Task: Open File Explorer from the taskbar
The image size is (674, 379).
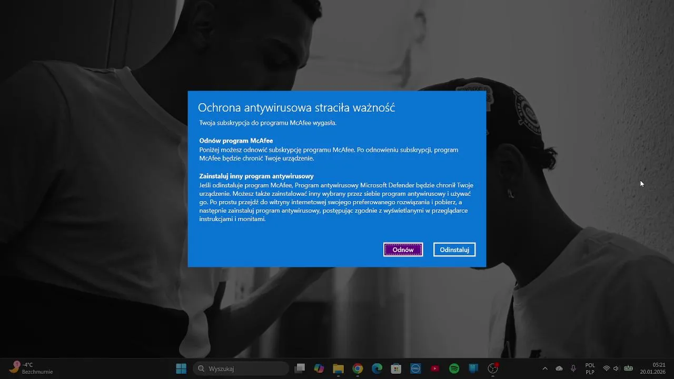Action: tap(338, 368)
